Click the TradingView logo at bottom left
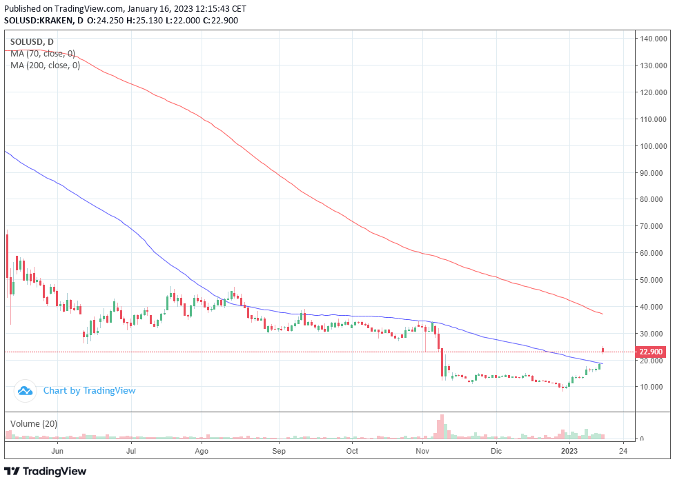675x484 pixels. point(45,471)
